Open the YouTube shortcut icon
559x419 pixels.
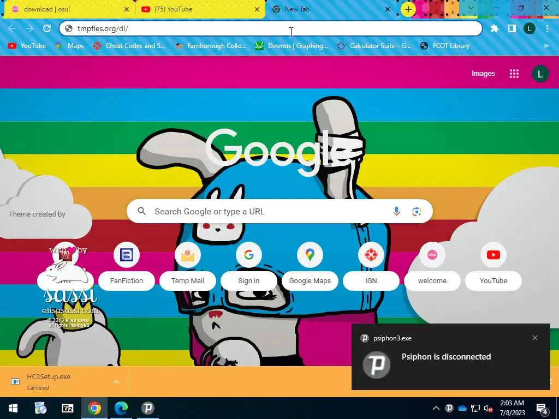tap(493, 255)
